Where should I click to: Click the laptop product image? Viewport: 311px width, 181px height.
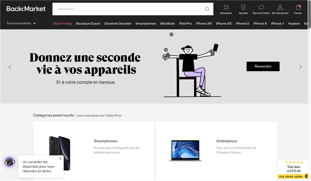tap(185, 151)
